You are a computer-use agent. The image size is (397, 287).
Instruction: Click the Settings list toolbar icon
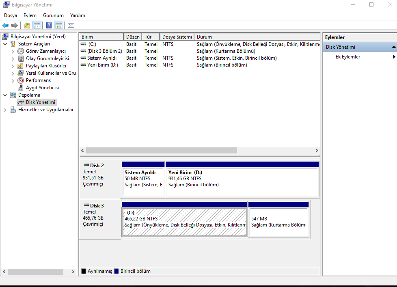click(71, 25)
